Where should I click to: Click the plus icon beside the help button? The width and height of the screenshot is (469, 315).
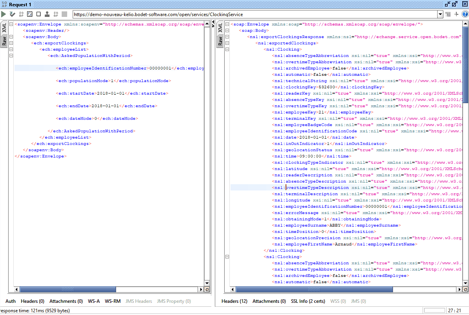(456, 14)
